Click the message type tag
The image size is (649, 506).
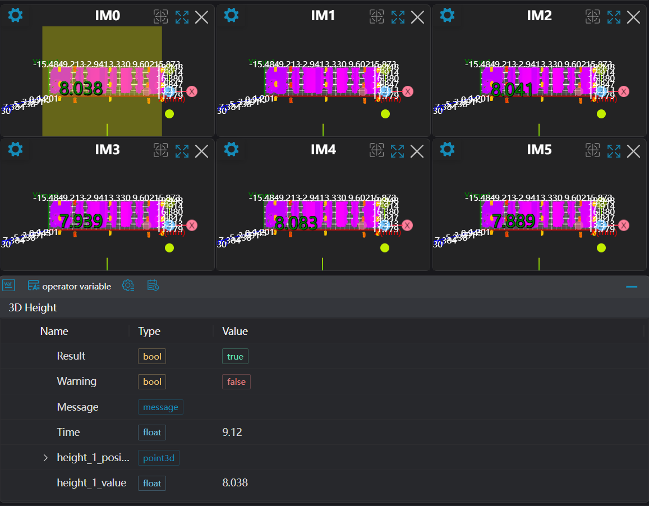tap(160, 407)
